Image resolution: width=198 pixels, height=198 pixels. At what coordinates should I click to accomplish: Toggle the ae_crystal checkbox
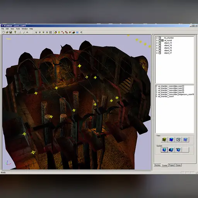[160, 41]
